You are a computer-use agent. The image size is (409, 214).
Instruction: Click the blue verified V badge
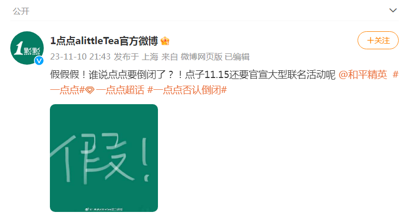(39, 61)
